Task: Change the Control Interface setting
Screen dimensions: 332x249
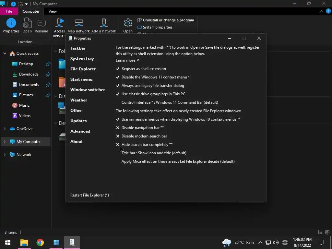Action: 170,102
